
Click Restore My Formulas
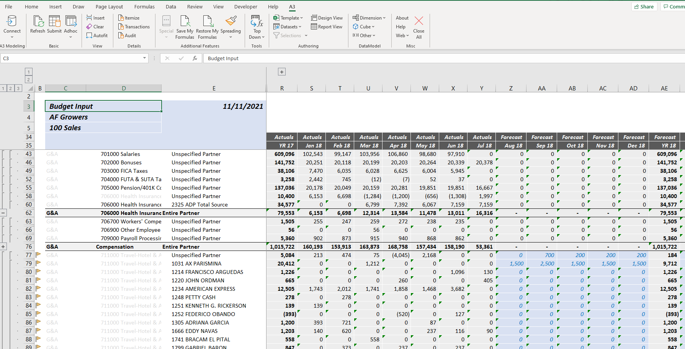(207, 25)
